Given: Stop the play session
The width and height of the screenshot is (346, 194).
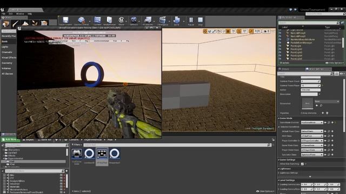Looking at the screenshot, I should coord(200,21).
